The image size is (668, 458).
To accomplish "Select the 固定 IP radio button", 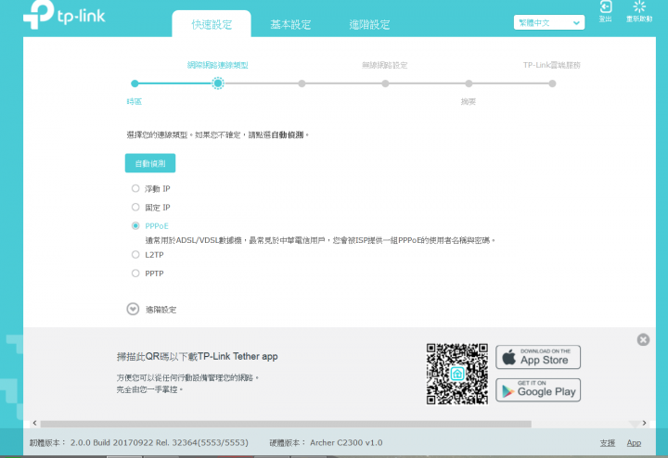I will pos(135,207).
